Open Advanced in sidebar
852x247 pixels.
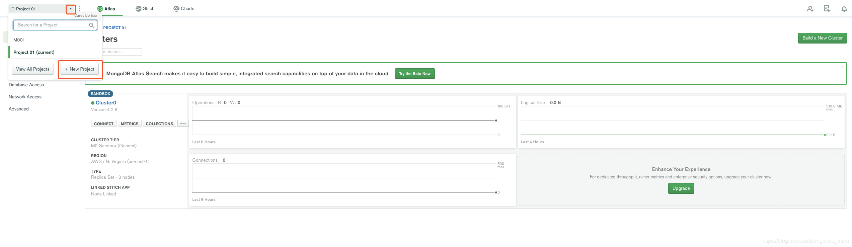pos(19,109)
